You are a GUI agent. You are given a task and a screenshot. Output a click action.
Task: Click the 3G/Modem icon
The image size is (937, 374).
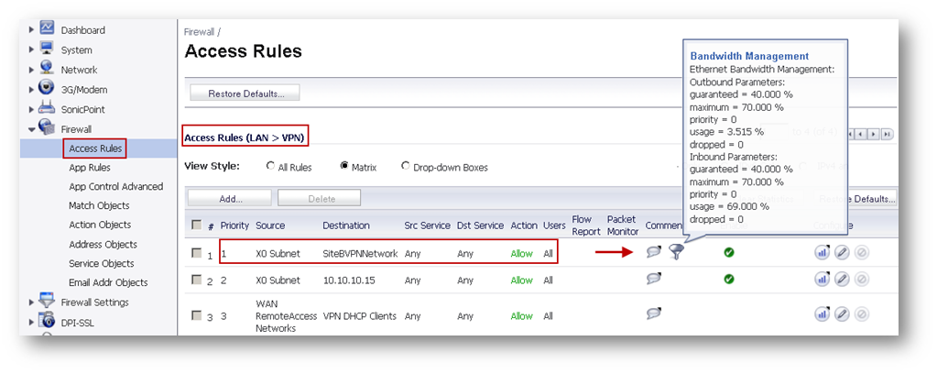[x=47, y=87]
